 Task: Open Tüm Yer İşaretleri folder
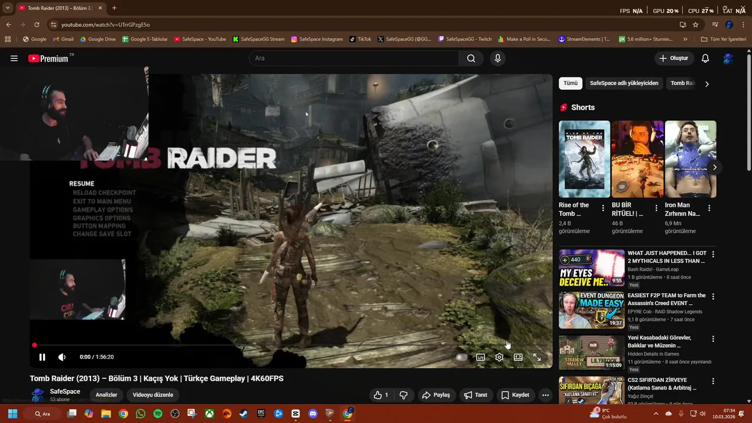723,39
